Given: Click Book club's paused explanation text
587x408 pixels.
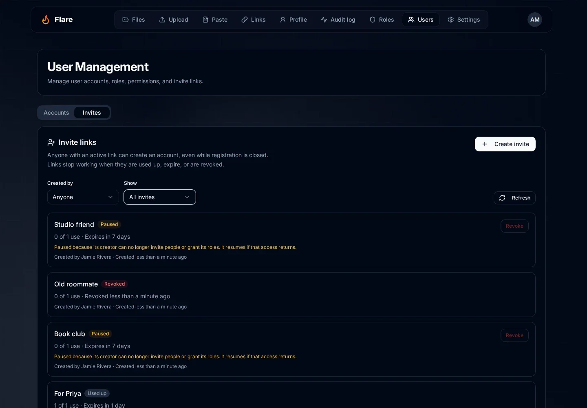Looking at the screenshot, I should pyautogui.click(x=175, y=357).
